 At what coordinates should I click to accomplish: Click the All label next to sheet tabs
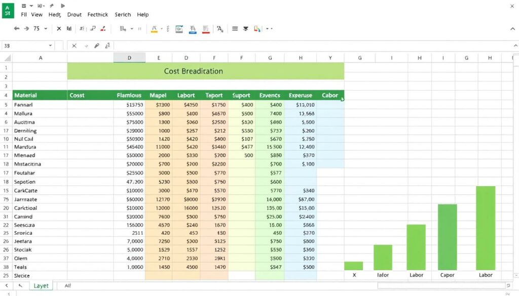tap(68, 285)
